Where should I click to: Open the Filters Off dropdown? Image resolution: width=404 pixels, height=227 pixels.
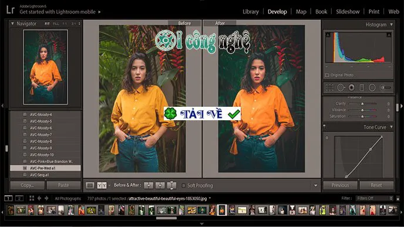[x=375, y=198]
